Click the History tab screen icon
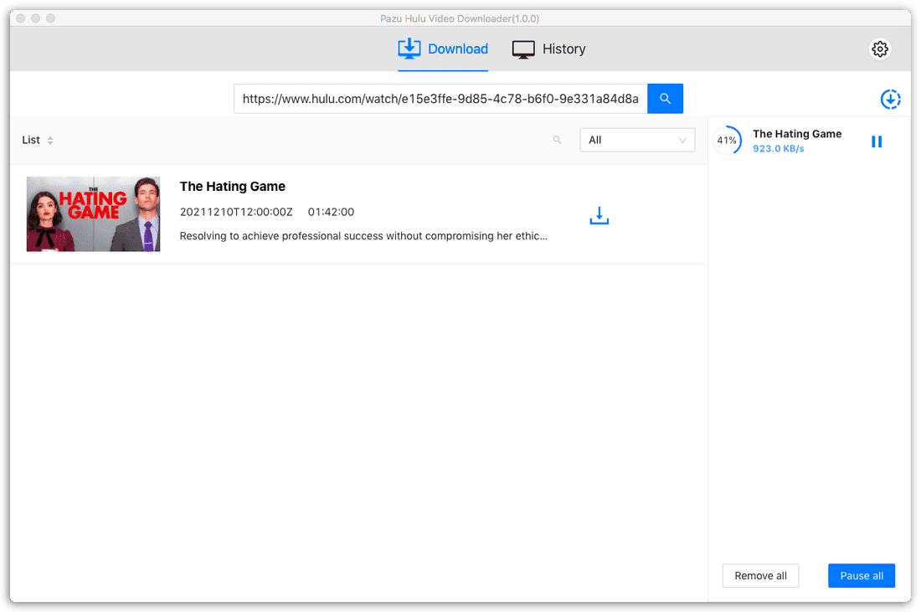This screenshot has height=612, width=921. point(523,49)
